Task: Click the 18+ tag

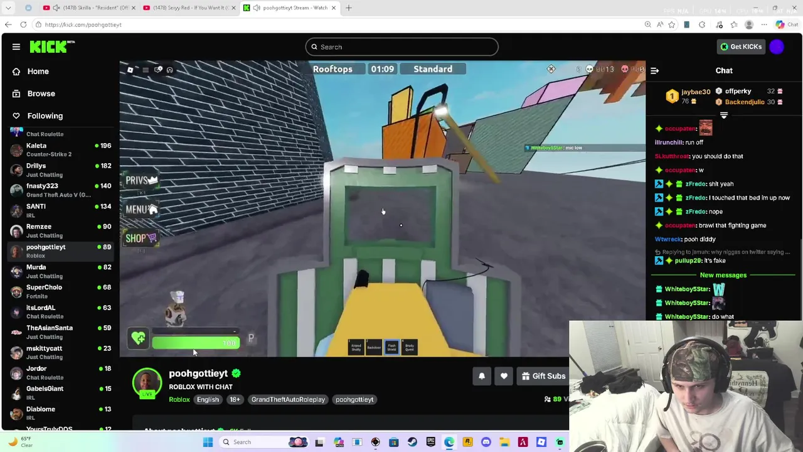Action: pos(235,399)
